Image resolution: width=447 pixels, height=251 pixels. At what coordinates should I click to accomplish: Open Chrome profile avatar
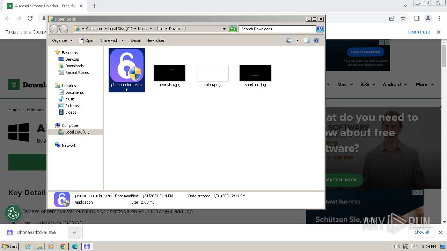(x=428, y=18)
